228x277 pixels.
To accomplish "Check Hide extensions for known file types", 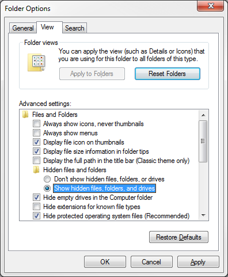I will tap(36, 207).
